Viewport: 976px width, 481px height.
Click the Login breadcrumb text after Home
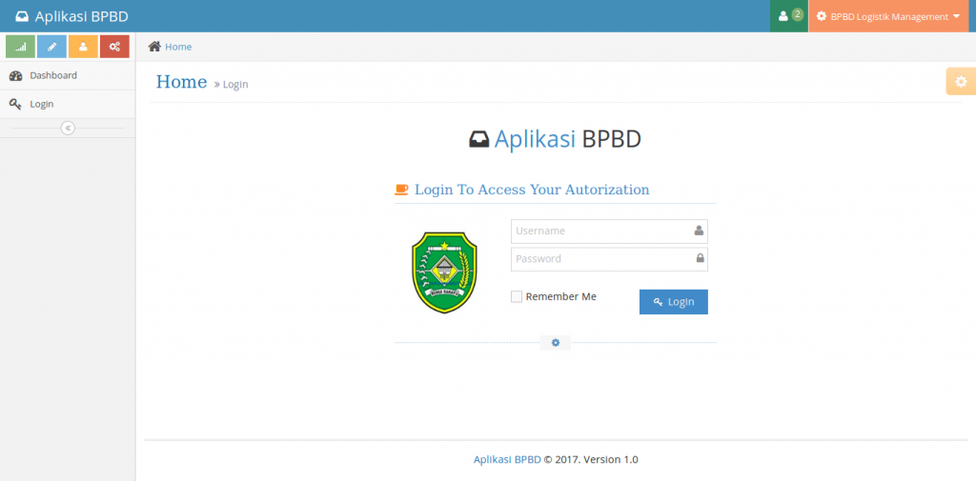click(x=235, y=84)
